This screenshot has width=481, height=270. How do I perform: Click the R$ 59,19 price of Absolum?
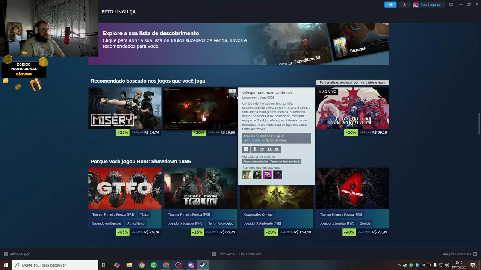(380, 132)
